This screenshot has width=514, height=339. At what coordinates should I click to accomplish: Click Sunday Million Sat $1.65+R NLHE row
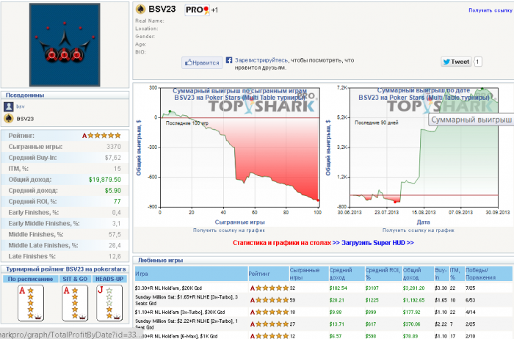pyautogui.click(x=323, y=300)
